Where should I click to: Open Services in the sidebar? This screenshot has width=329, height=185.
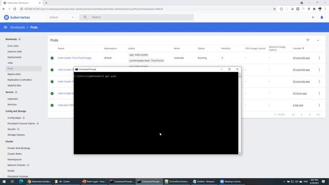[12, 104]
